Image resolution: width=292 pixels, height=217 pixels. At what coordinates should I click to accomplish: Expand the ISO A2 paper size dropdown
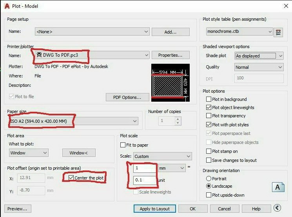tap(74, 121)
